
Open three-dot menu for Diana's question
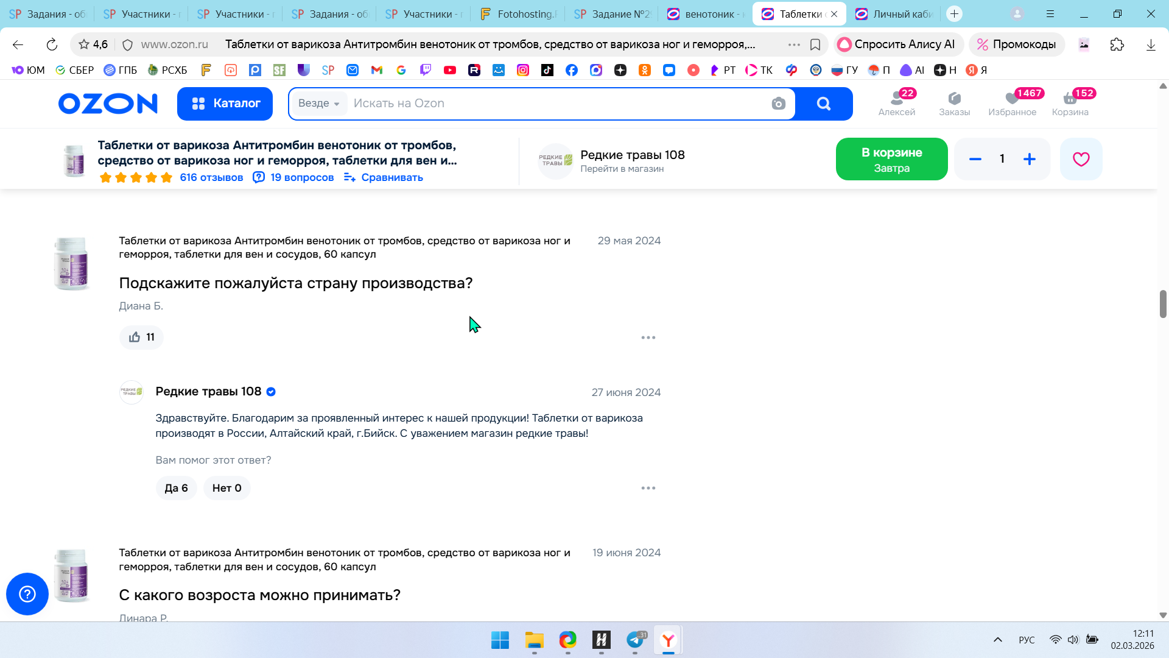click(648, 338)
